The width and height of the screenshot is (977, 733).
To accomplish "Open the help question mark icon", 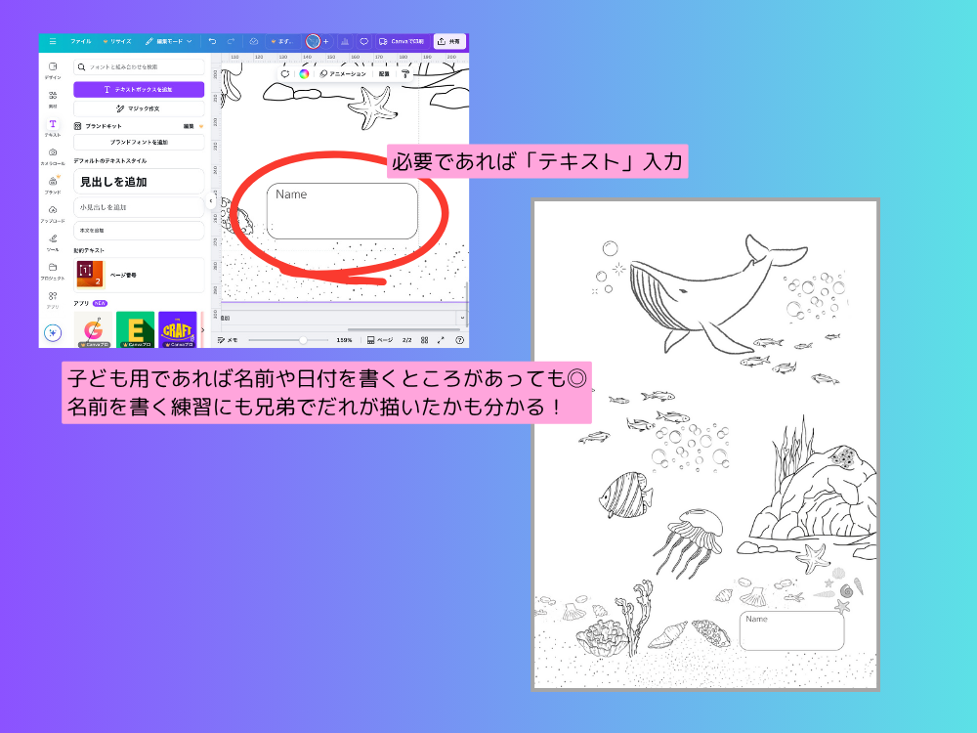I will (x=460, y=340).
